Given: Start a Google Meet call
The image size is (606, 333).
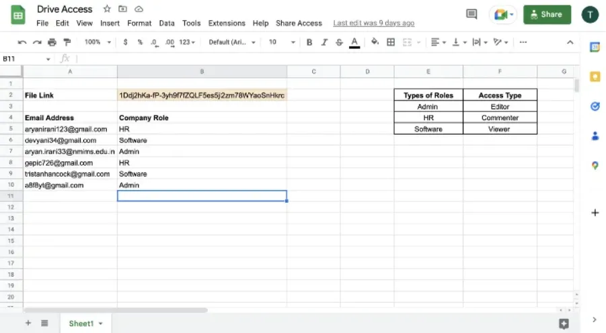Looking at the screenshot, I should pyautogui.click(x=503, y=15).
